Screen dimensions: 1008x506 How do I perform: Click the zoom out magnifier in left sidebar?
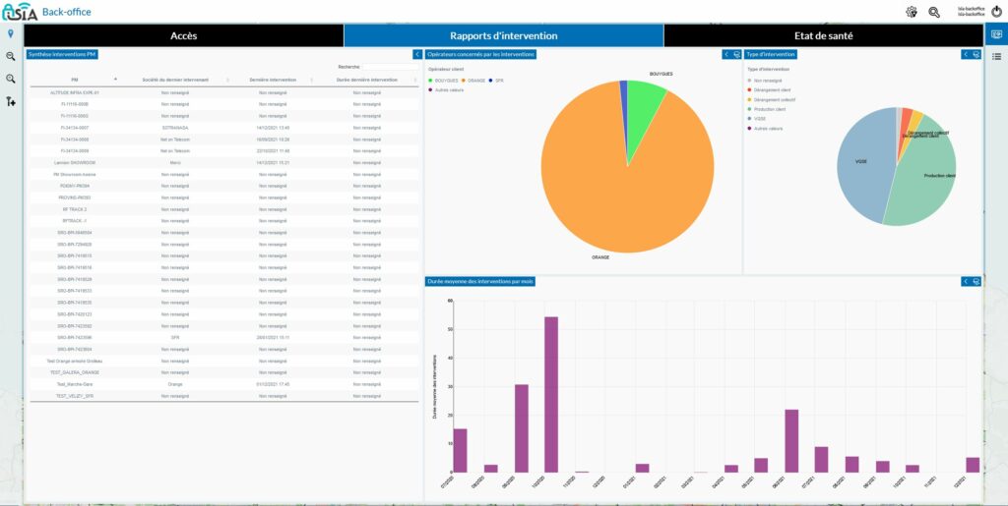click(x=10, y=56)
